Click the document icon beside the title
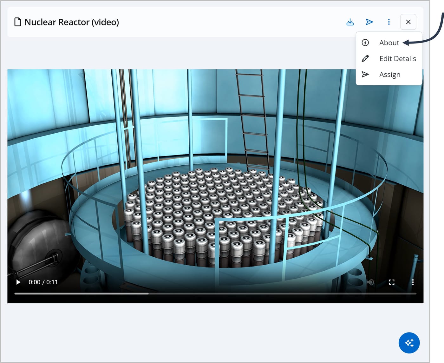Viewport: 444px width, 363px height. click(x=18, y=22)
